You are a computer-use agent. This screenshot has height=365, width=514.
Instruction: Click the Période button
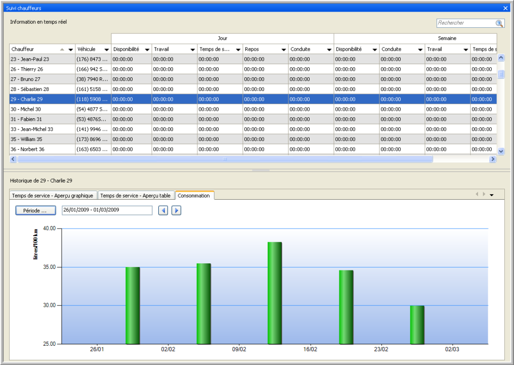point(35,210)
